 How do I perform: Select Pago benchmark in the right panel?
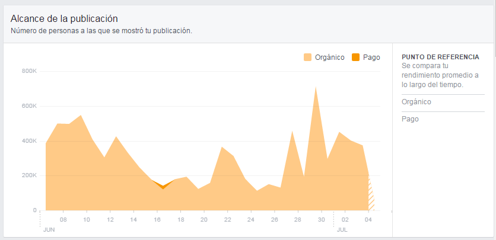coord(410,119)
